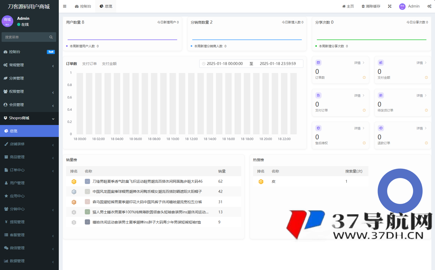The height and width of the screenshot is (270, 435).
Task: Click the Admin avatar icon
Action: 402,6
